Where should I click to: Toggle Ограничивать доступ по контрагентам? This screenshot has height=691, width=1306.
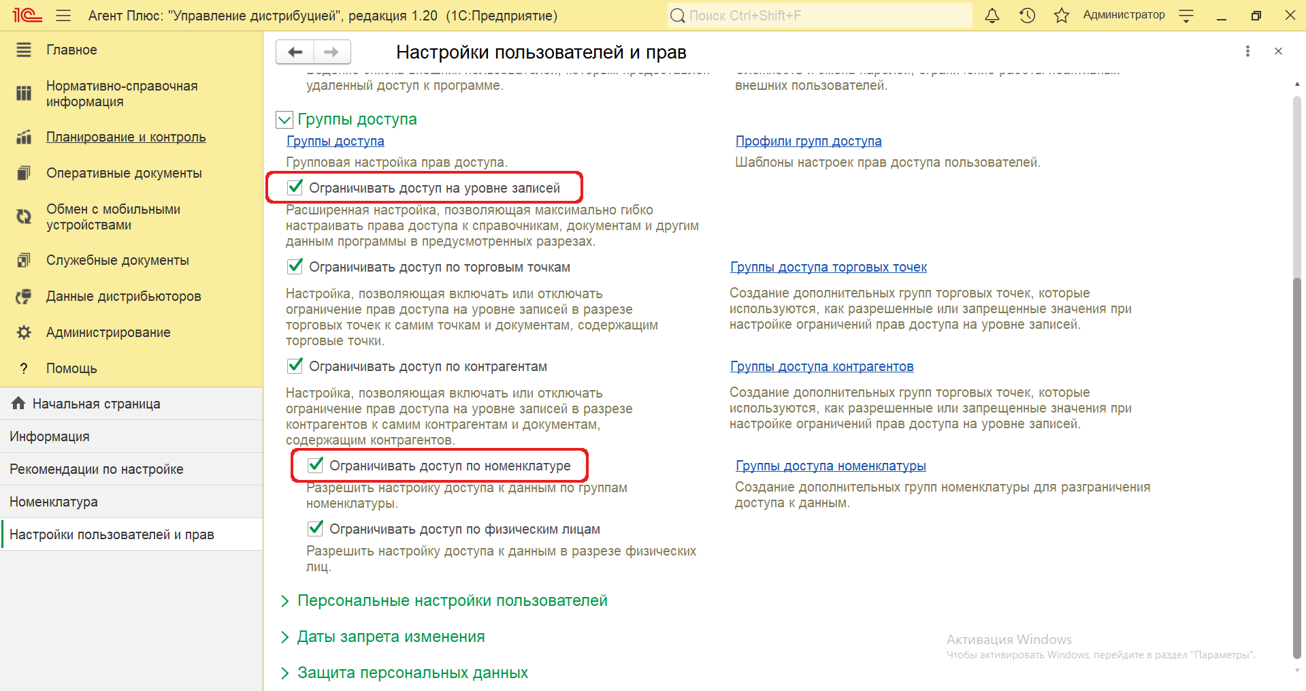coord(295,366)
